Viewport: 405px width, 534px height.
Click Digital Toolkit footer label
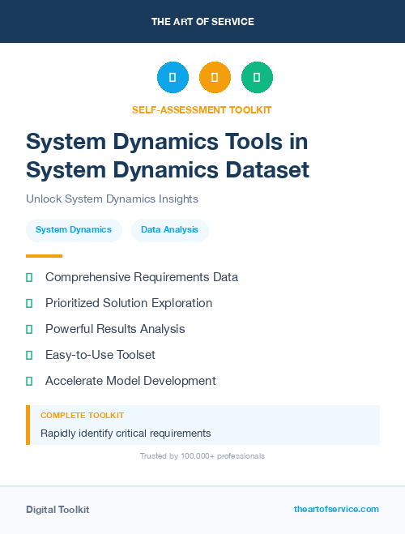pyautogui.click(x=58, y=510)
